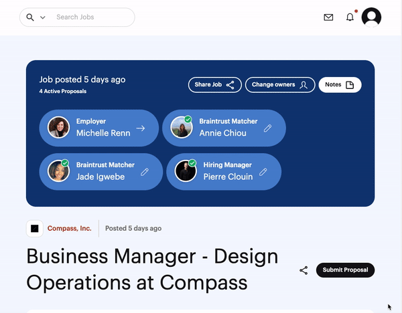Open the notifications bell icon
Screen dimensions: 402x313
pyautogui.click(x=350, y=17)
